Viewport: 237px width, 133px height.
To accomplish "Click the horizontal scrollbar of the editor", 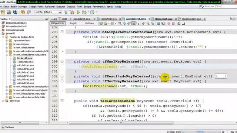I will click(x=121, y=123).
